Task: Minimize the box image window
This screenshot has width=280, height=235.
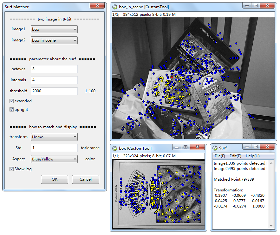Action: [177, 147]
